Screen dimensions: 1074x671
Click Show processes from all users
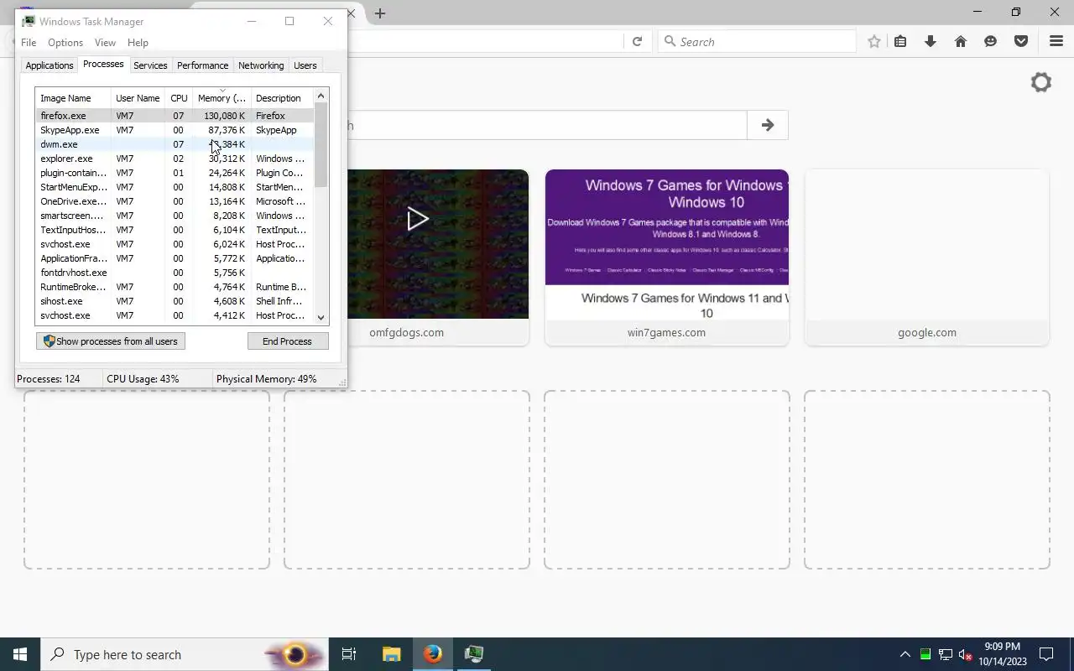pyautogui.click(x=111, y=341)
